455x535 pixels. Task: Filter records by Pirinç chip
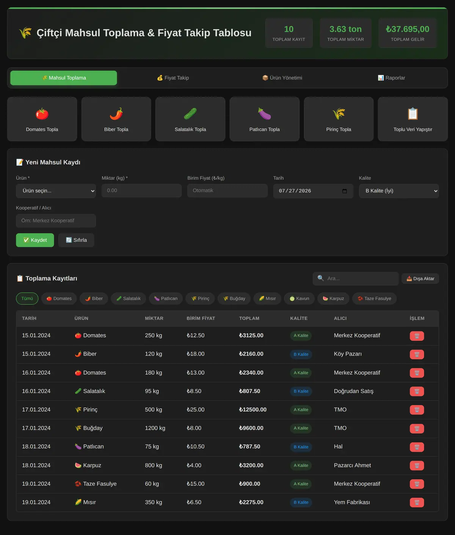[200, 298]
